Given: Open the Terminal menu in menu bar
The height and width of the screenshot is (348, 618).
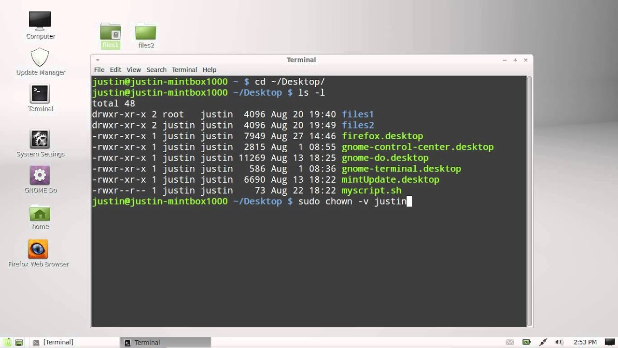Looking at the screenshot, I should coord(184,70).
